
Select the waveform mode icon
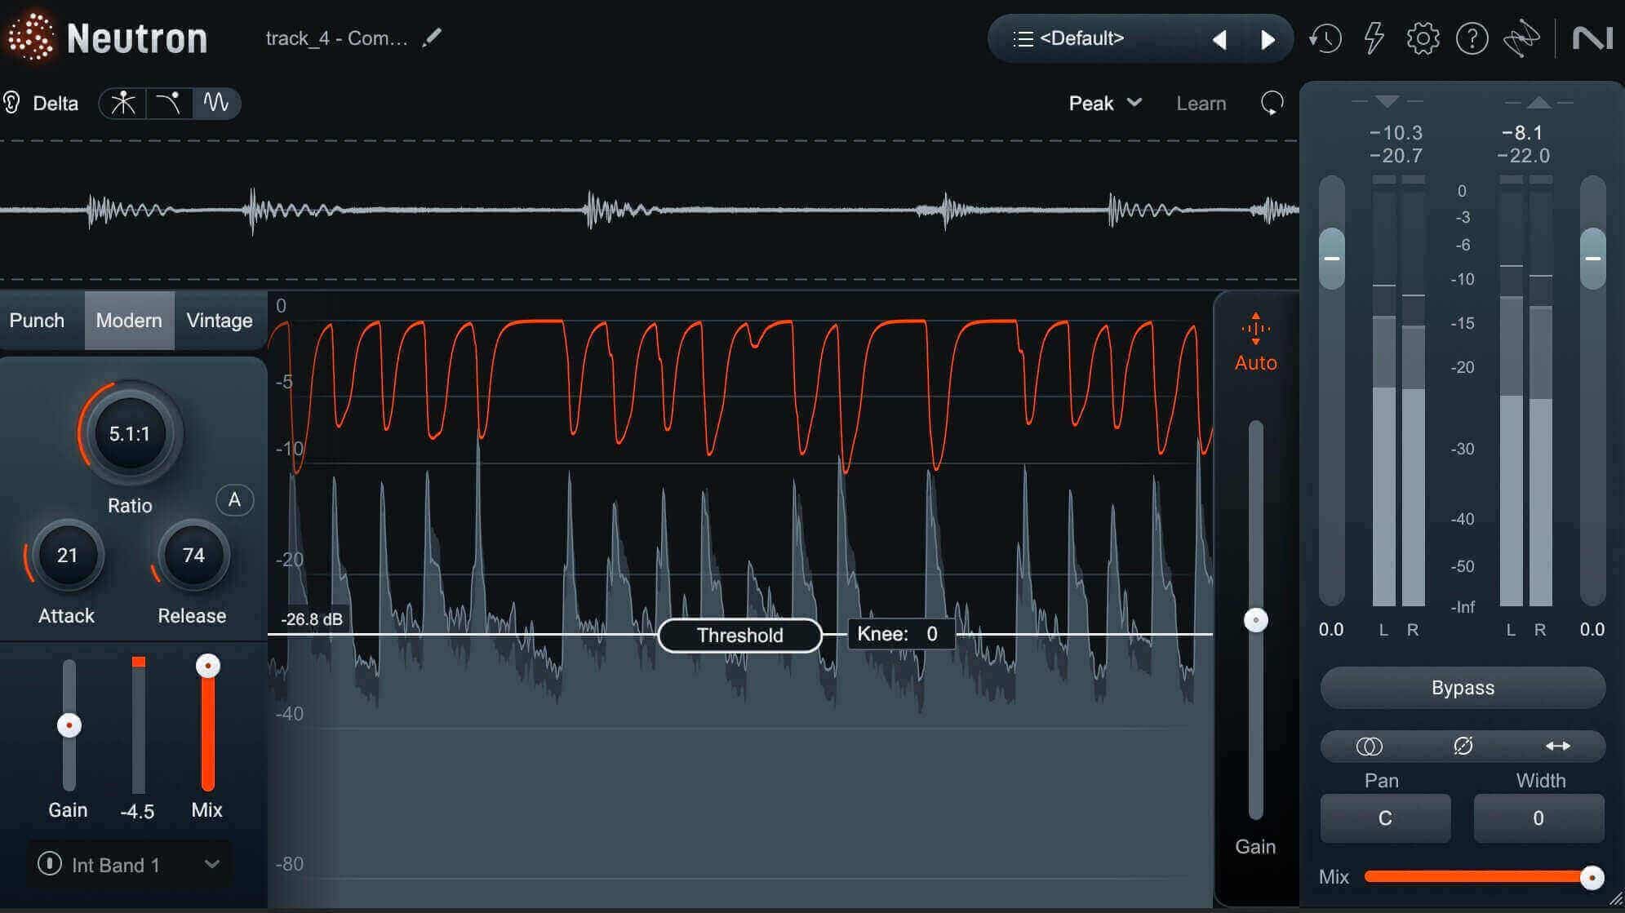[216, 103]
